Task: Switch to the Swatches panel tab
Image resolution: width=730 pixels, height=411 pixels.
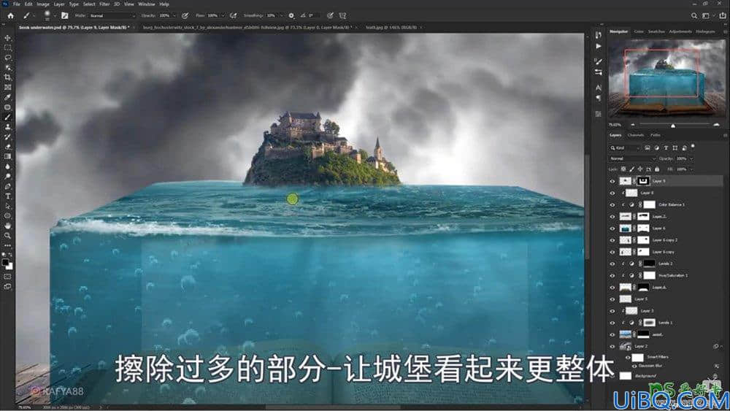Action: 656,31
